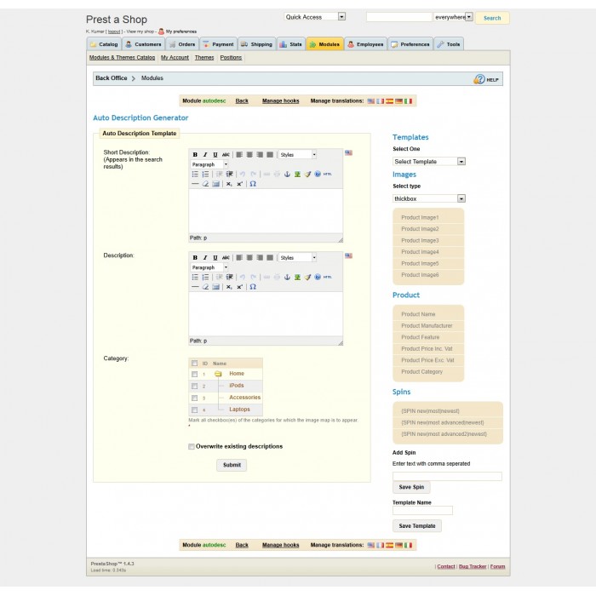Check the Accessories category checkbox
Screen dimensions: 596x596
click(x=195, y=398)
